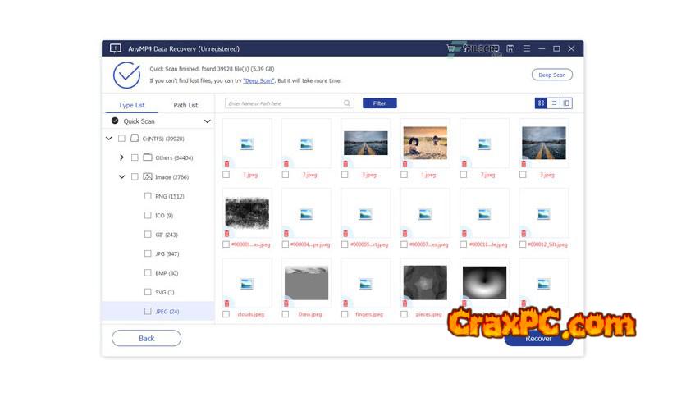Expand the Others (34404) folder
Image resolution: width=686 pixels, height=397 pixels.
pyautogui.click(x=121, y=157)
